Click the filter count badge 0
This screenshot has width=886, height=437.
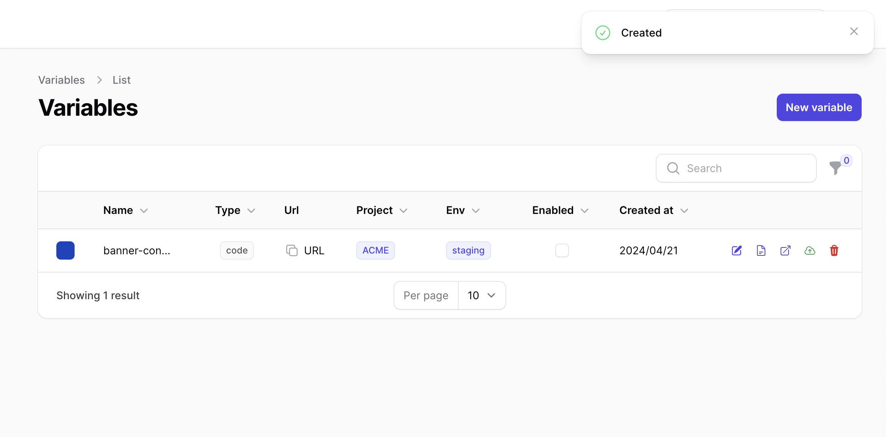coord(846,161)
